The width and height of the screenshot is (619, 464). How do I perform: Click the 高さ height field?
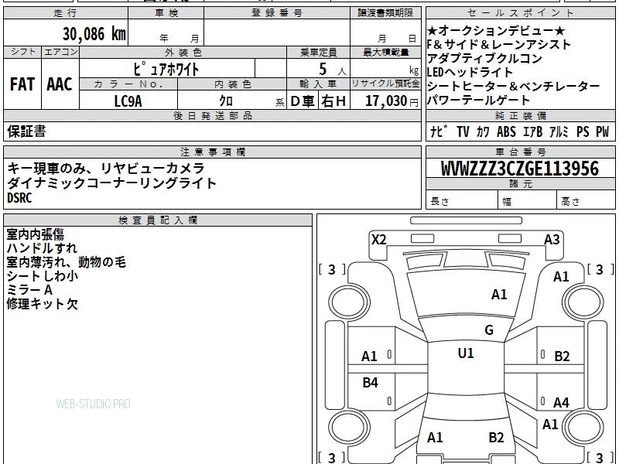[587, 201]
